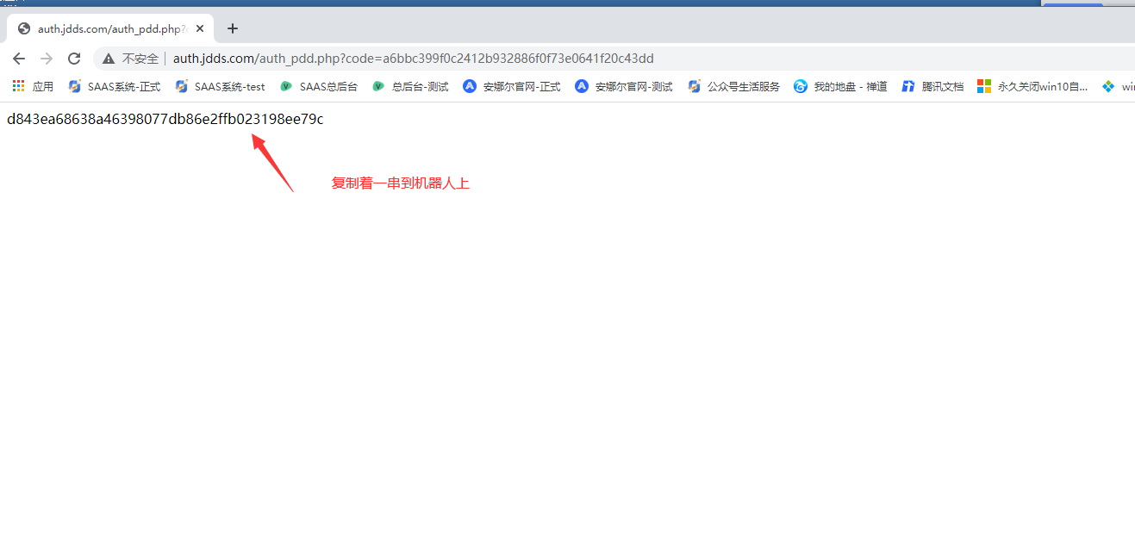Click the browser back arrow
Screen dimensions: 1135x559
pos(19,59)
